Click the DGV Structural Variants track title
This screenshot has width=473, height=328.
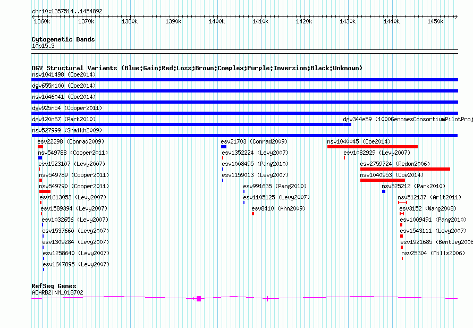[x=197, y=68]
